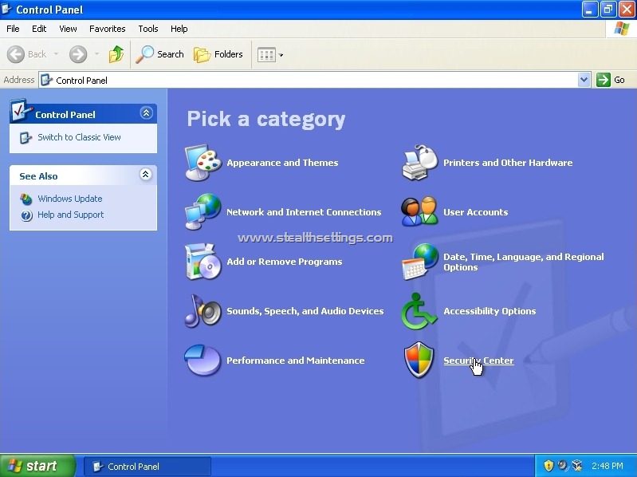This screenshot has width=637, height=477.
Task: Click the middle system tray icon
Action: click(x=563, y=466)
